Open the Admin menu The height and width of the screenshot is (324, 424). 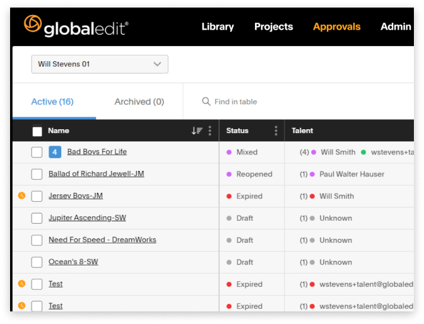coord(396,26)
